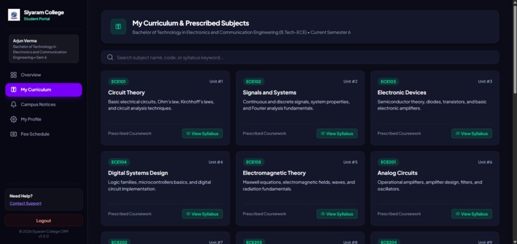View Syllabus for Electromagnetic Theory

tap(337, 214)
